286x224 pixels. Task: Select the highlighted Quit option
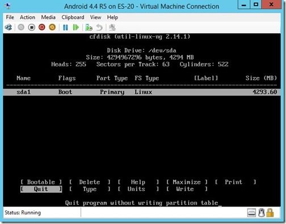[x=41, y=189]
